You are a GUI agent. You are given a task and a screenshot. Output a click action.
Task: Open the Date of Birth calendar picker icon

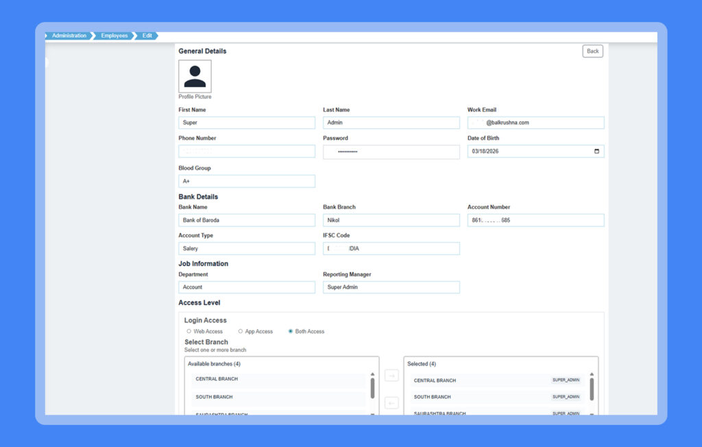tap(596, 152)
